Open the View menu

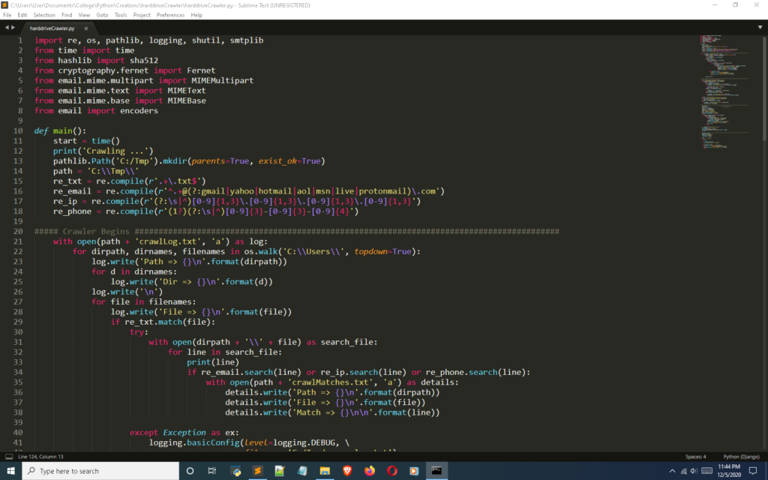pos(84,15)
